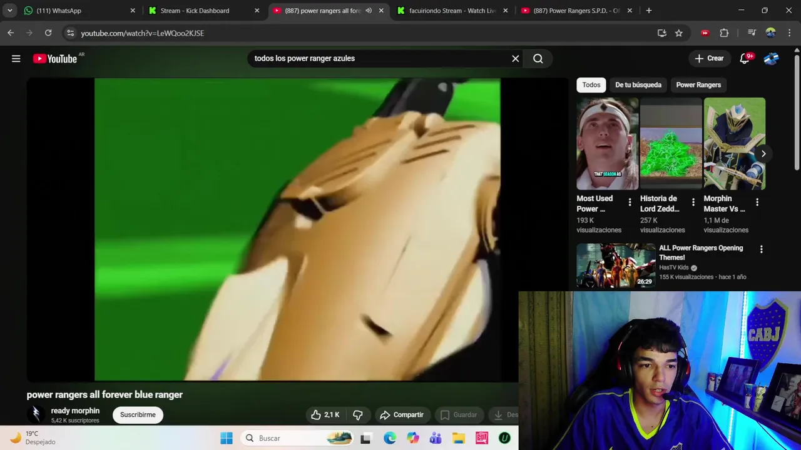
Task: Open the ready morphin channel name link
Action: pyautogui.click(x=75, y=411)
